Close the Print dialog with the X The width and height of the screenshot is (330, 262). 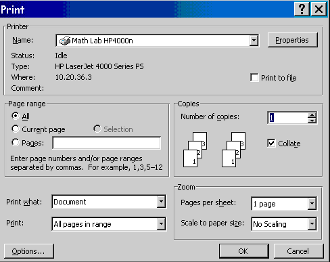click(x=319, y=9)
